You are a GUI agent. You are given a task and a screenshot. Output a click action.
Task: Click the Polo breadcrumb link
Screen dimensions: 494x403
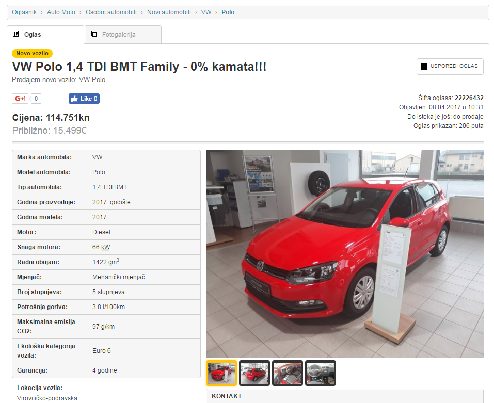tap(228, 12)
